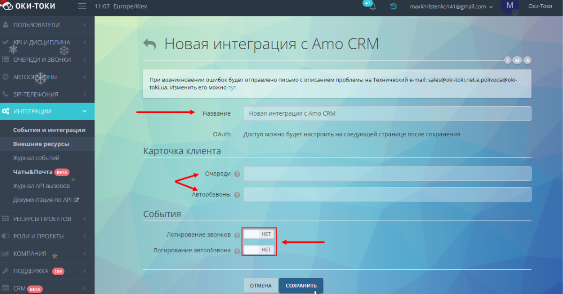
Task: Click the hamburger menu icon in top bar
Action: coord(82,7)
